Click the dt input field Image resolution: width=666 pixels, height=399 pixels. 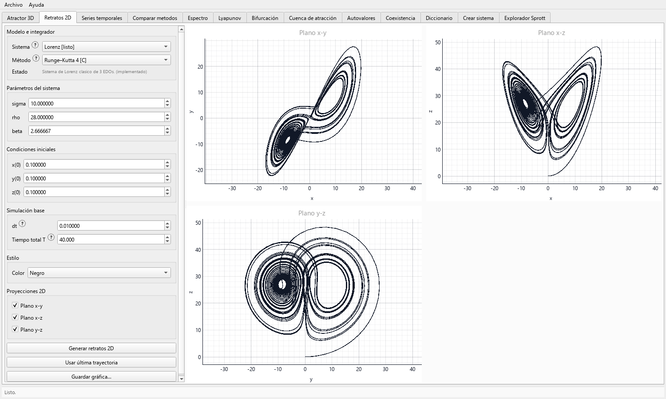click(x=111, y=226)
